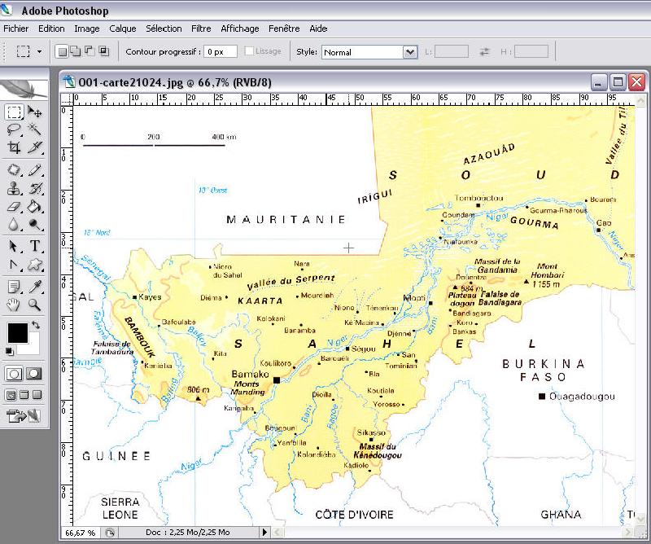Select the Convert Point tool
Viewport: 651px width, 544px height.
click(14, 265)
